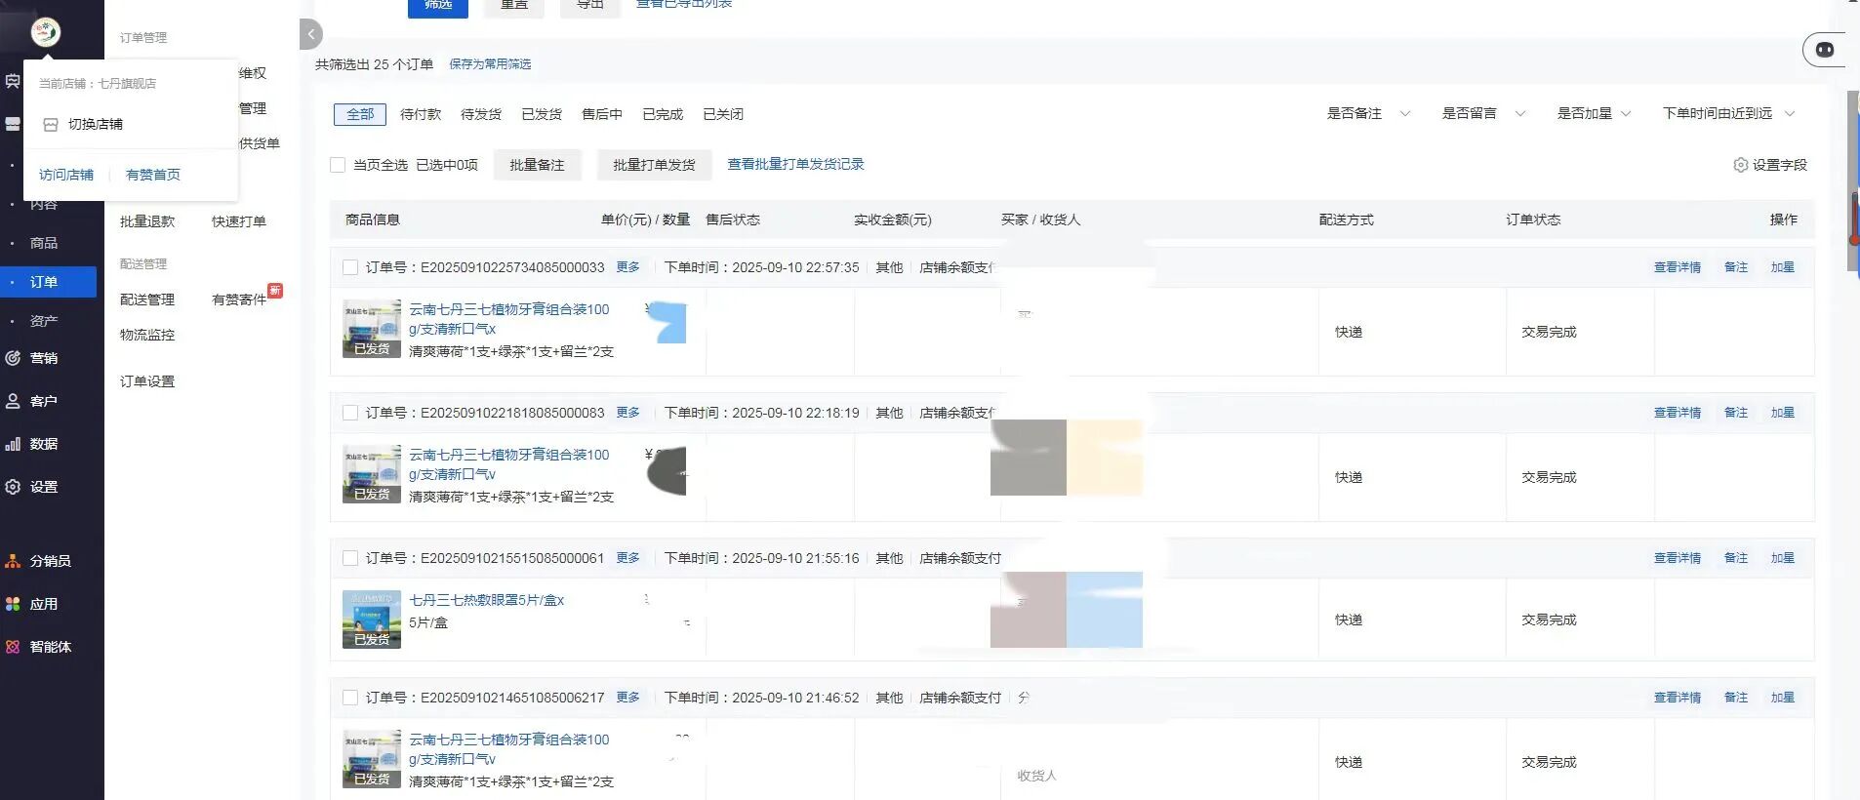Switch to the 已关闭 tab
Screen dimensions: 1860x800
tap(723, 114)
